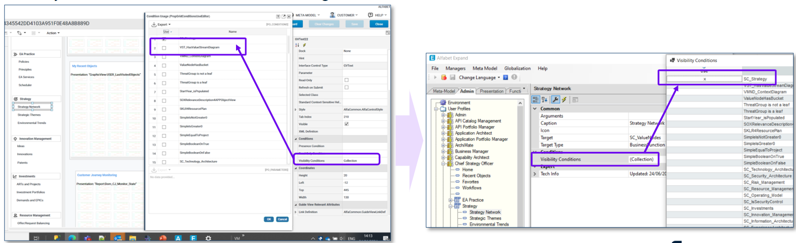Click the Save disk icon in Alfabet Expand toolbar
Image resolution: width=796 pixels, height=243 pixels.
click(x=452, y=77)
